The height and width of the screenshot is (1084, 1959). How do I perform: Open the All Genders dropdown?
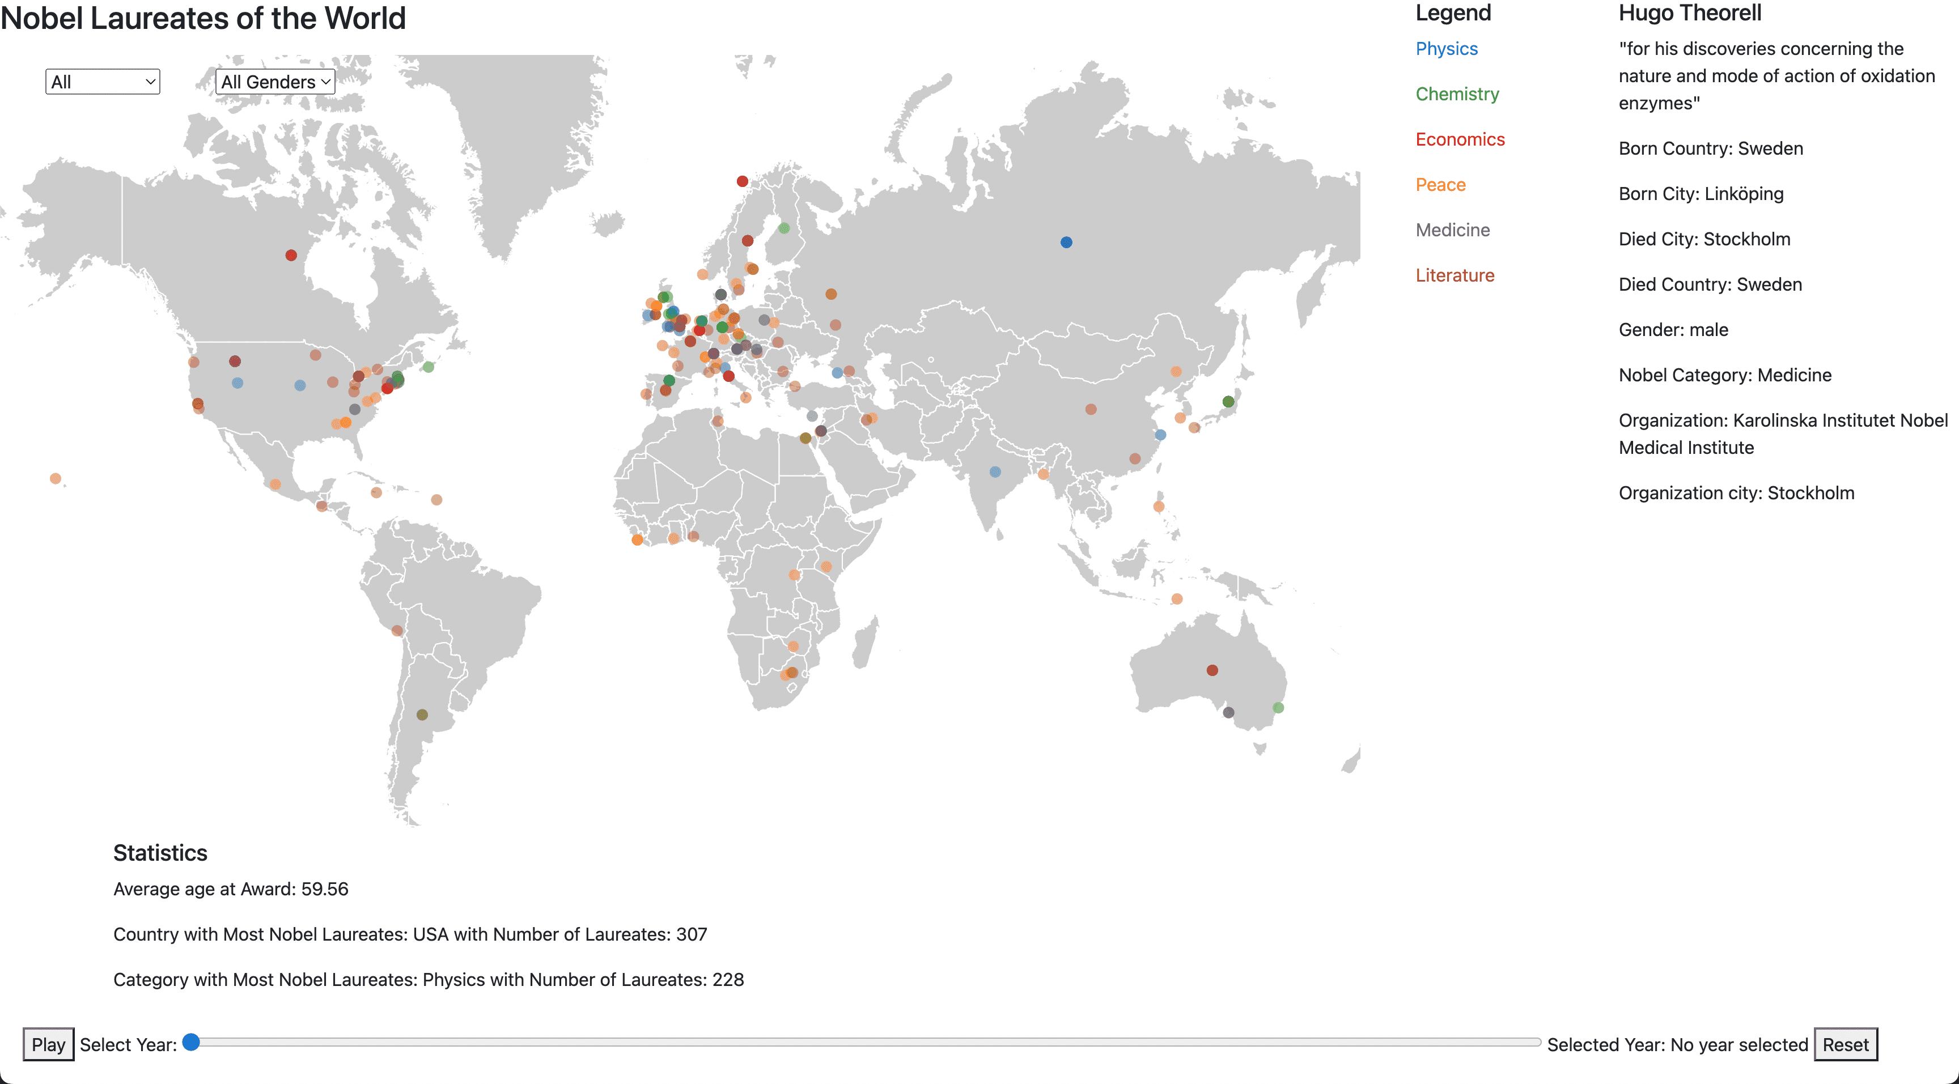tap(274, 82)
